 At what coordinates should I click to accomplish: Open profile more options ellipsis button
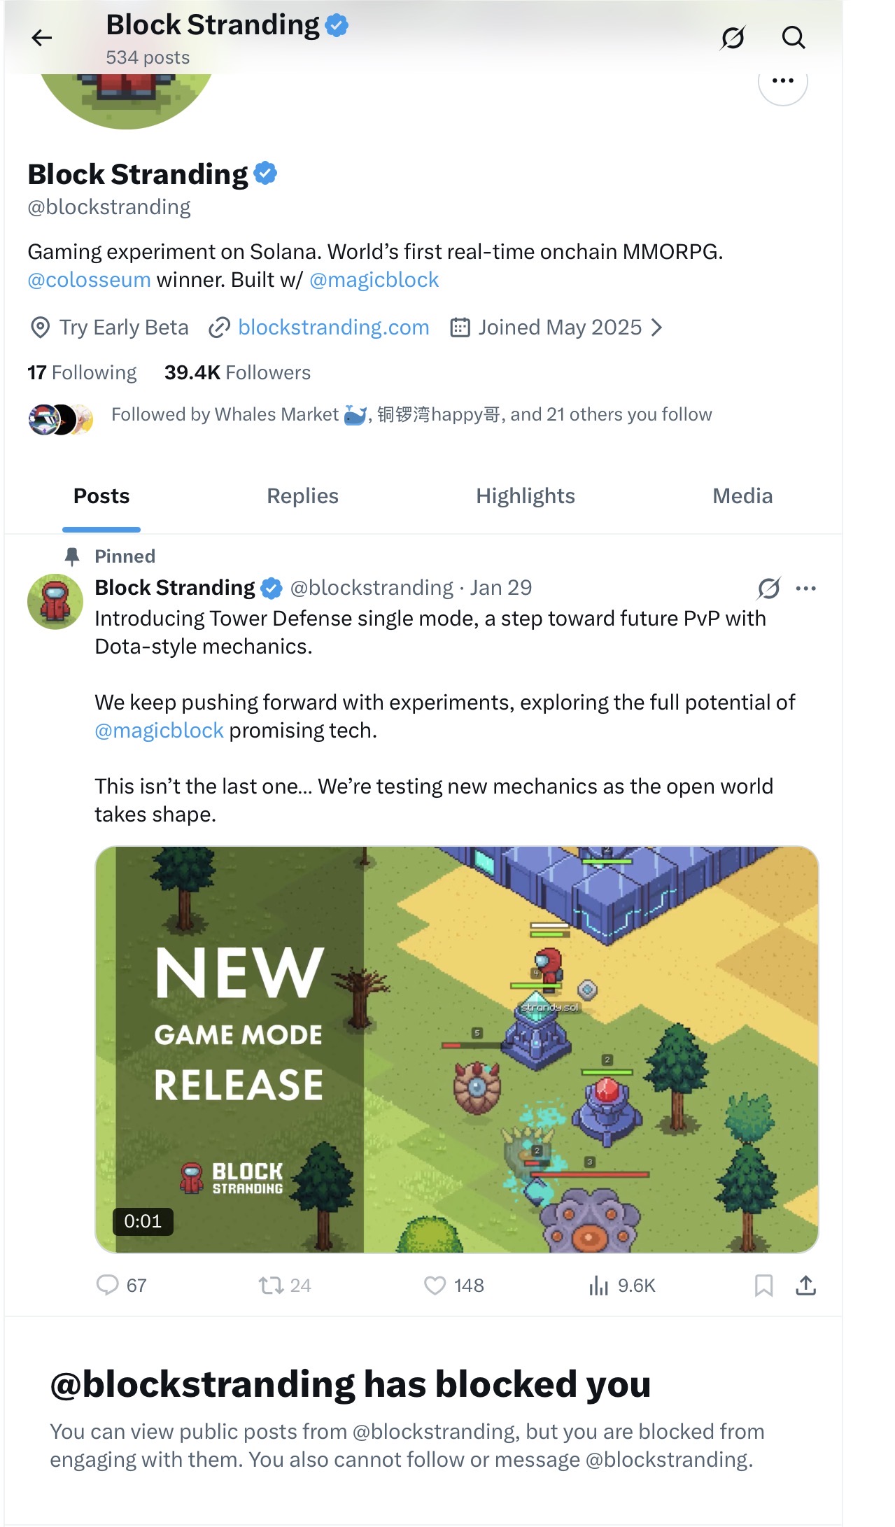coord(782,81)
